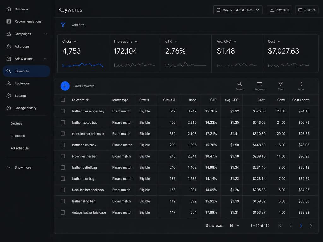Tick the leather backpack checkbox (Phrase match row)
This screenshot has height=242, width=323.
pyautogui.click(x=63, y=145)
